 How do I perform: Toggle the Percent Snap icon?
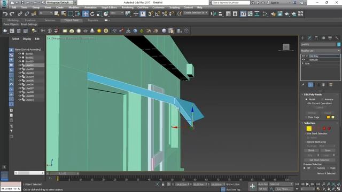click(x=165, y=14)
